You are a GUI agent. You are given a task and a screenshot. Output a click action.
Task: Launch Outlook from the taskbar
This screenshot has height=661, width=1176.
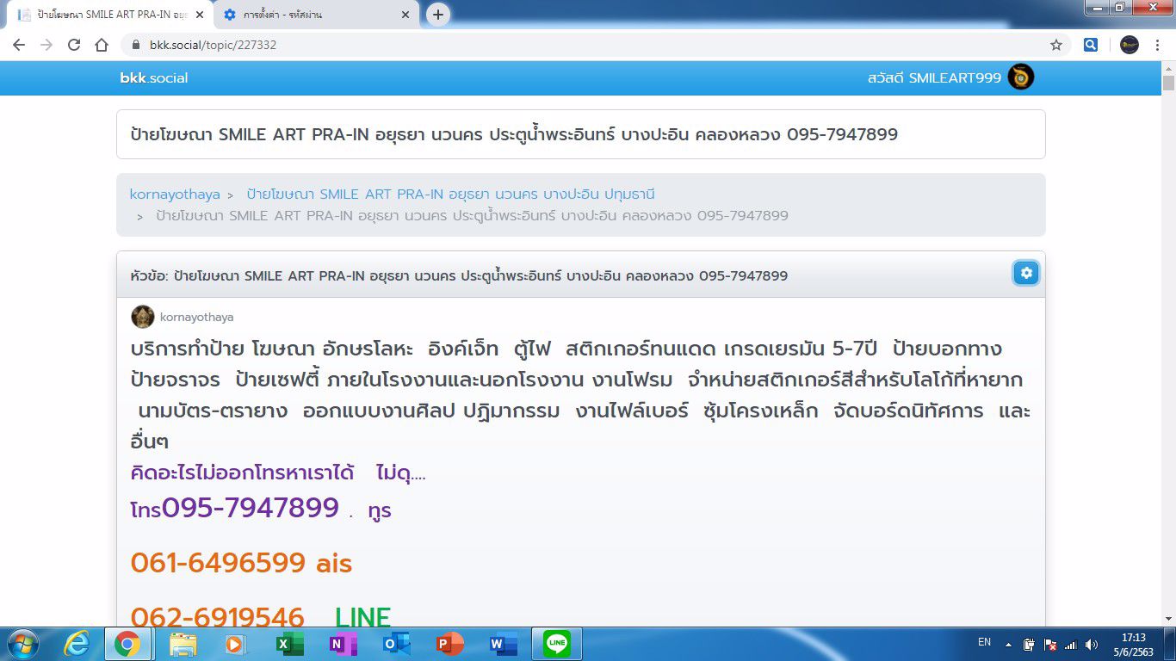coord(396,644)
